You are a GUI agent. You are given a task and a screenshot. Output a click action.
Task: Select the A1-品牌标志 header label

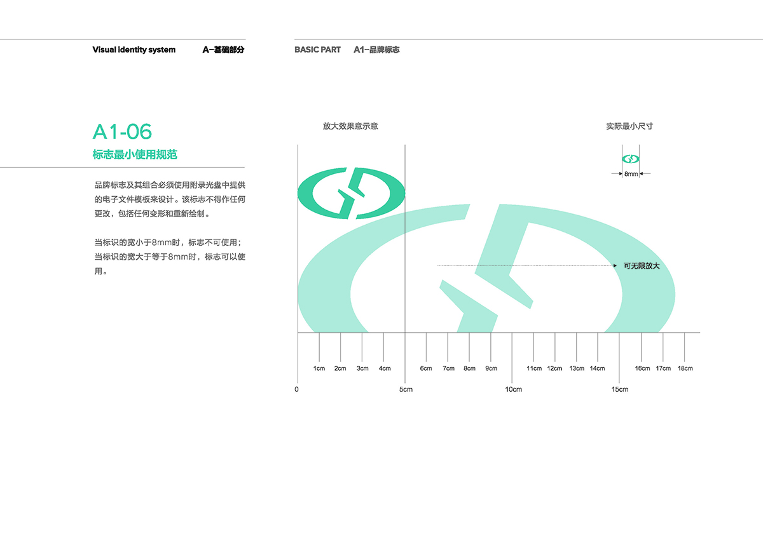click(x=376, y=50)
